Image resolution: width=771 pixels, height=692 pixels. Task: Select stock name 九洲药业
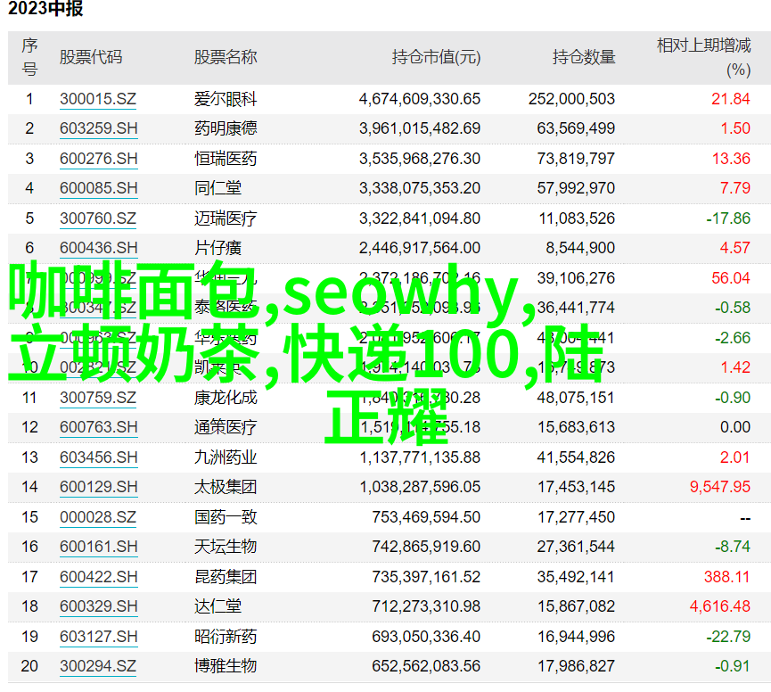[226, 457]
